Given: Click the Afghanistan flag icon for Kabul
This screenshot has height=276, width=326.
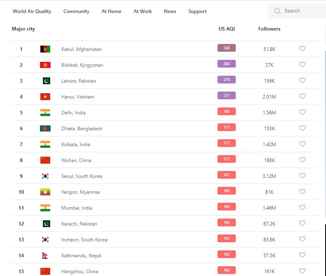Looking at the screenshot, I should pyautogui.click(x=45, y=49).
